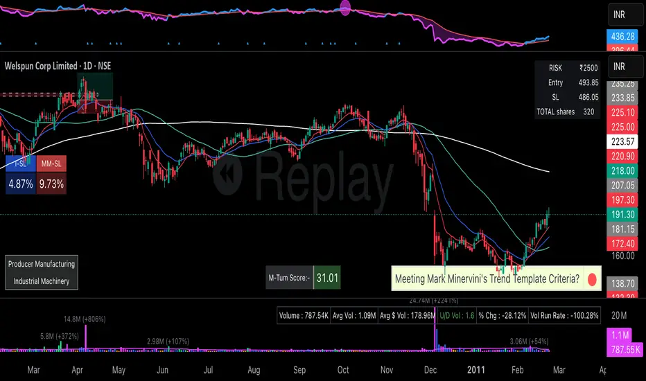Select the magenta 1.1M volume label

[x=620, y=335]
